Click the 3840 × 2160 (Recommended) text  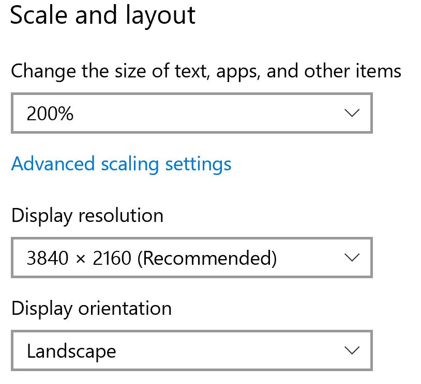[x=152, y=258]
